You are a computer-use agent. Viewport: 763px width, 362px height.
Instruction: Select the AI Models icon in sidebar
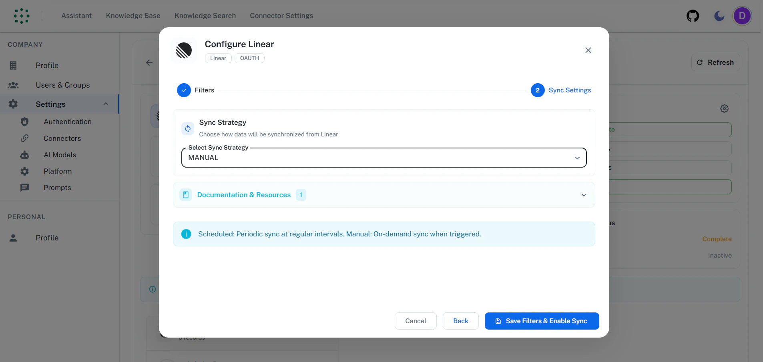pyautogui.click(x=24, y=155)
